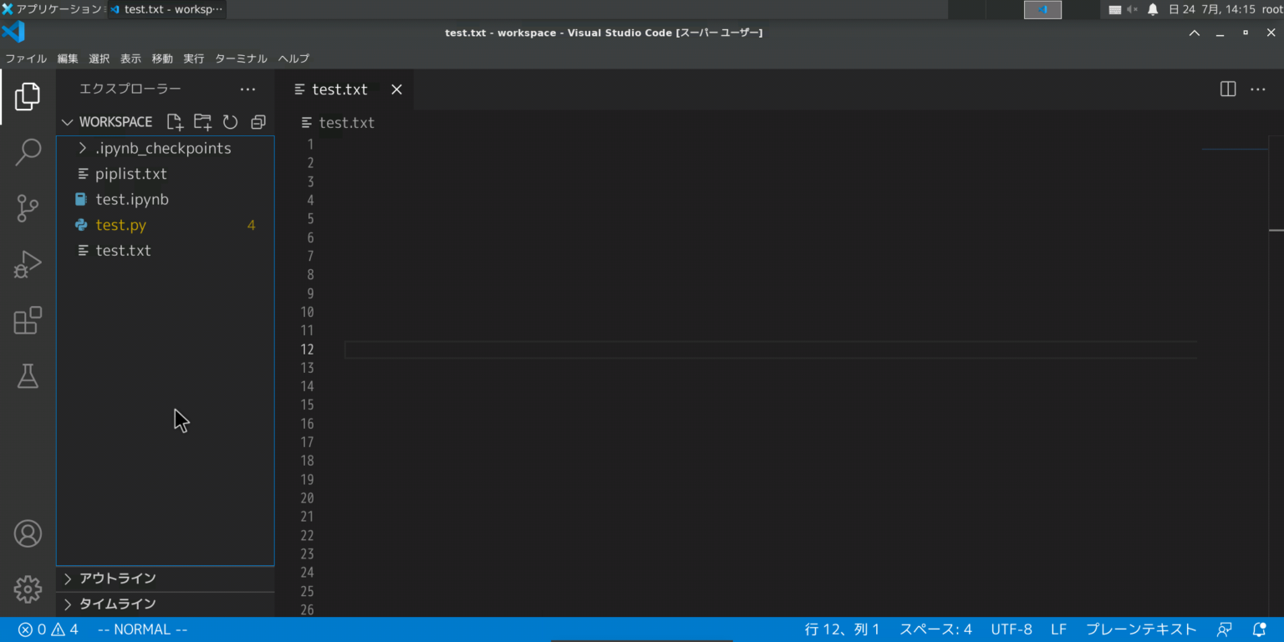Open the Run and Debug view
1284x642 pixels.
pos(28,264)
